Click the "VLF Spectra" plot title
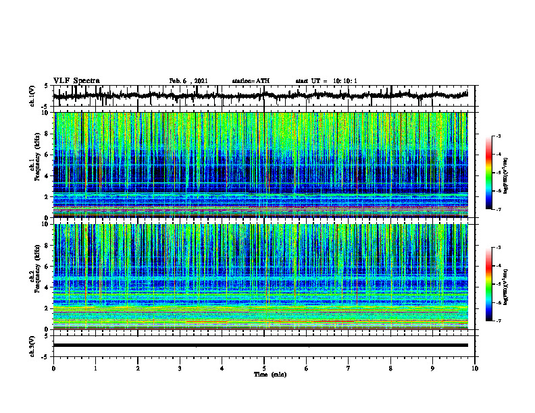This screenshot has width=535, height=413. 76,81
